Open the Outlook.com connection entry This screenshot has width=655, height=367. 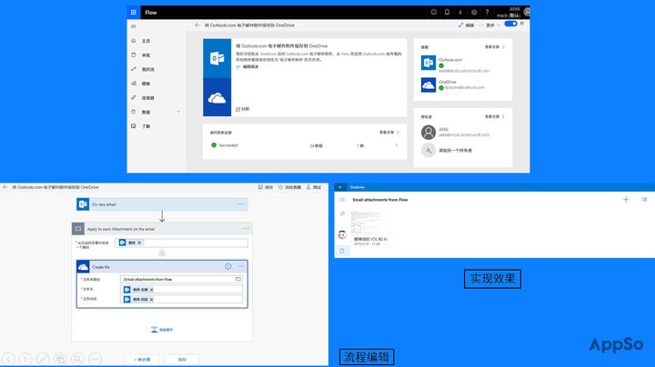456,64
